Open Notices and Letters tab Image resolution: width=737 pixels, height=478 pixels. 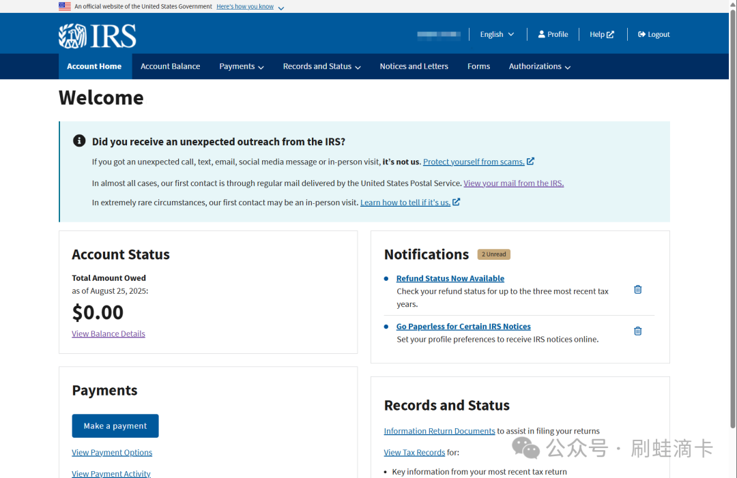414,66
